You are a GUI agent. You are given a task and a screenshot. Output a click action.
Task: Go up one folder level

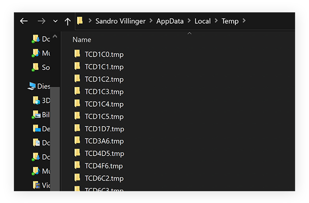coord(67,22)
